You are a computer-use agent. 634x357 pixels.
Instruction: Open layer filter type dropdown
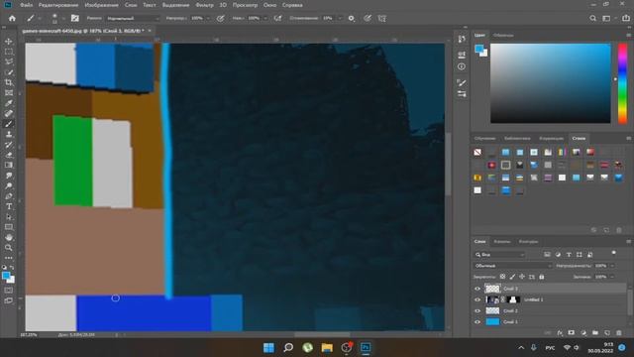point(499,255)
